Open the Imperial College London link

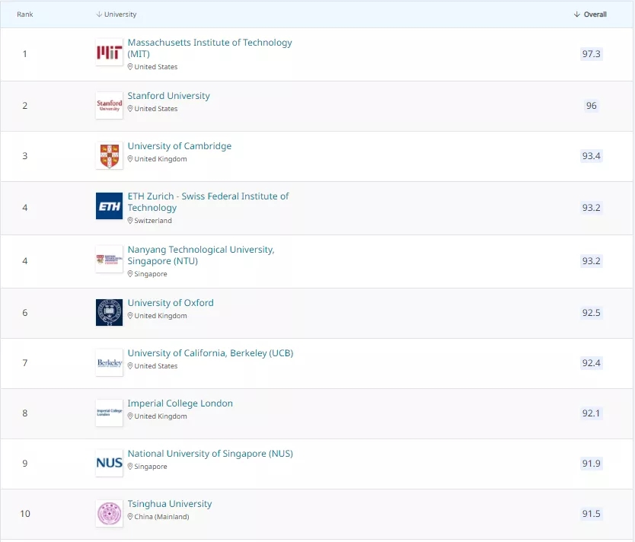pos(180,403)
